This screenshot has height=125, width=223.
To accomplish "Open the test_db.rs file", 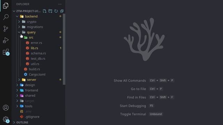I will tap(38, 59).
